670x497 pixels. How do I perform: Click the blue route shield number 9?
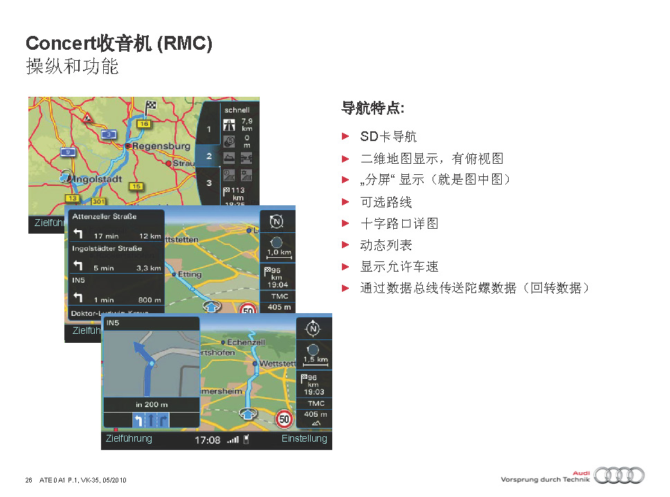pos(68,151)
